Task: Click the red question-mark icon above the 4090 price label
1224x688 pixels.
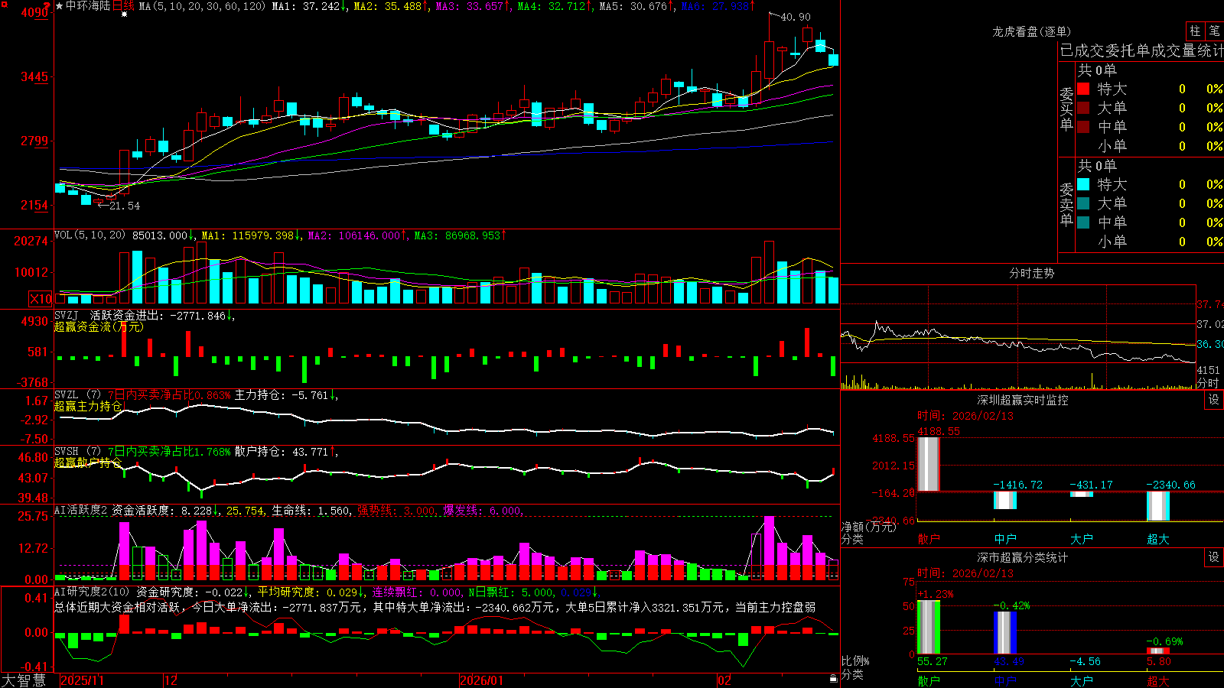Action: click(x=47, y=5)
